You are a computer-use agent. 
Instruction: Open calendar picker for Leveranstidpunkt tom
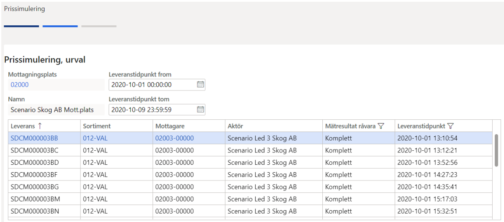(201, 110)
